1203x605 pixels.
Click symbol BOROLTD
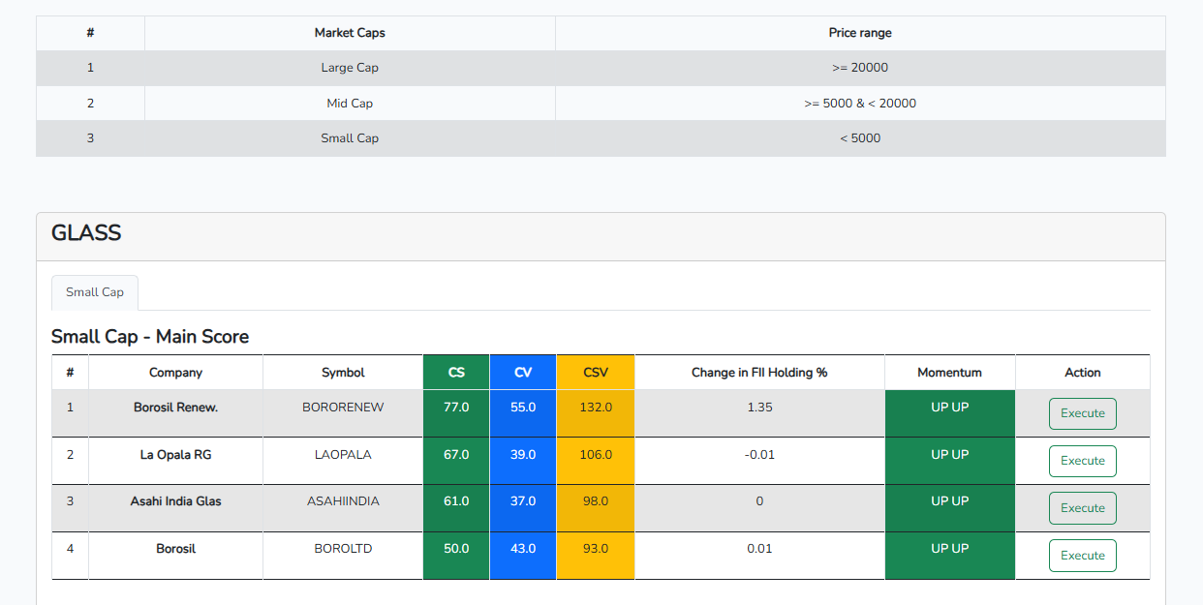[343, 549]
